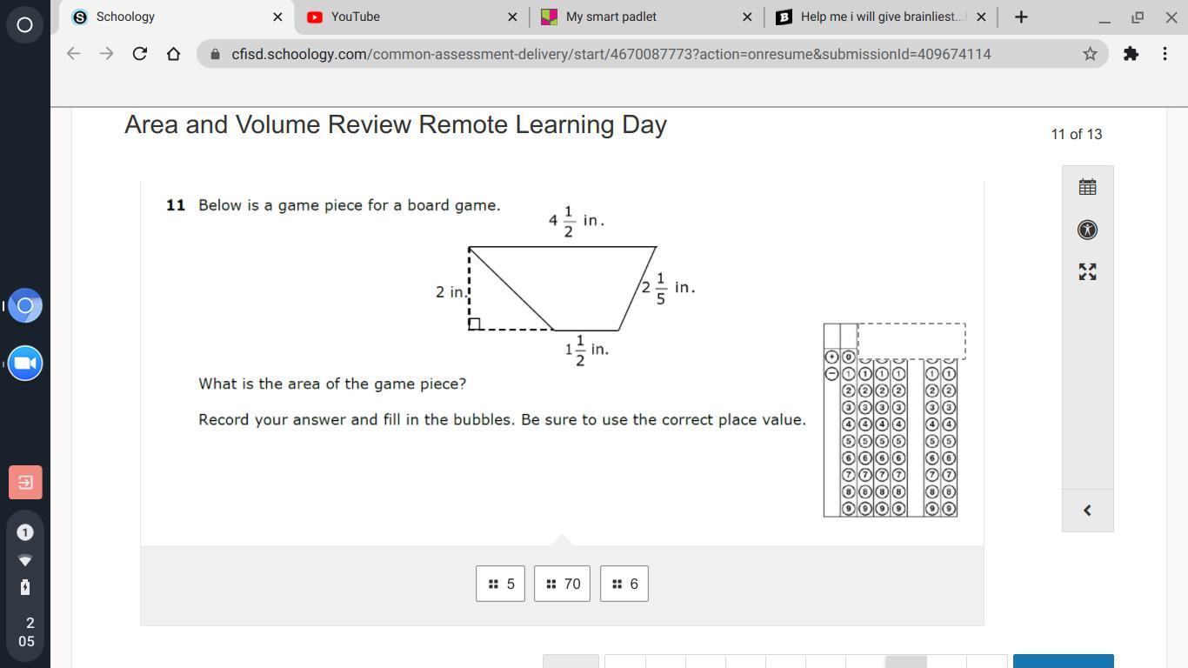Fill bubble 6 in the third digit column
Image resolution: width=1188 pixels, height=668 pixels.
point(882,458)
